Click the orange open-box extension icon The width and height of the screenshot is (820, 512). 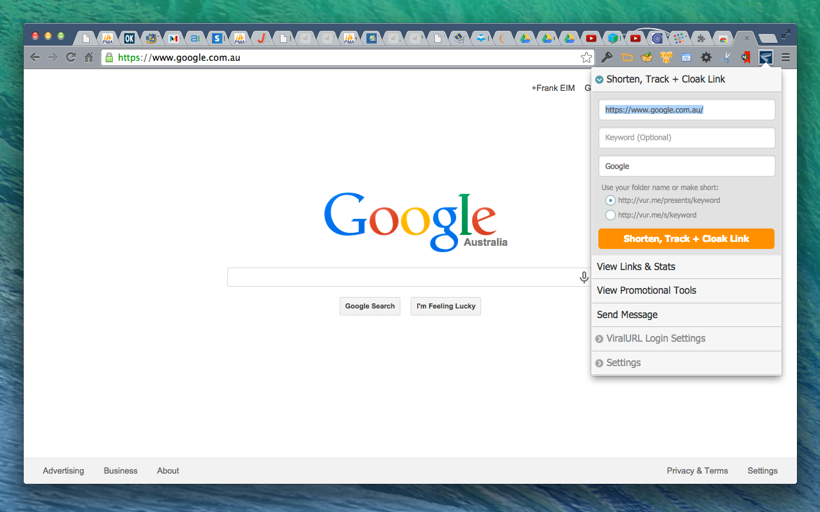tap(646, 57)
